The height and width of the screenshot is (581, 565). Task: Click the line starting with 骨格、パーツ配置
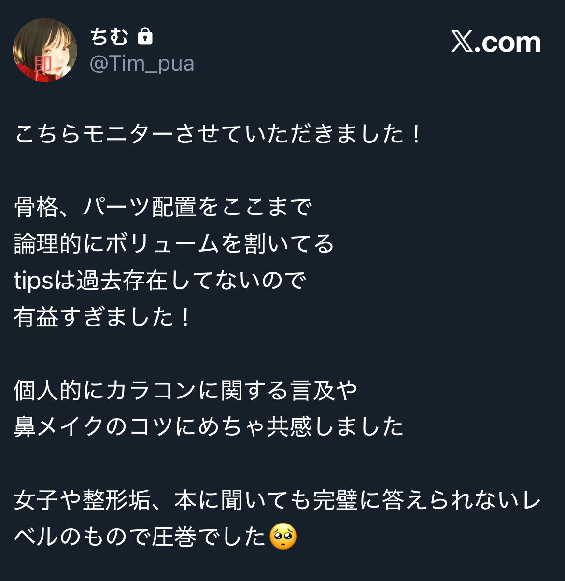coord(163,207)
